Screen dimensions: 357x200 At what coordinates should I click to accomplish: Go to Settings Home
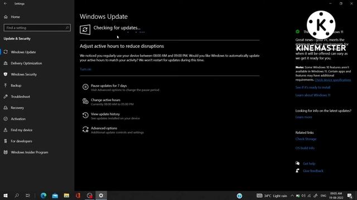[15, 17]
